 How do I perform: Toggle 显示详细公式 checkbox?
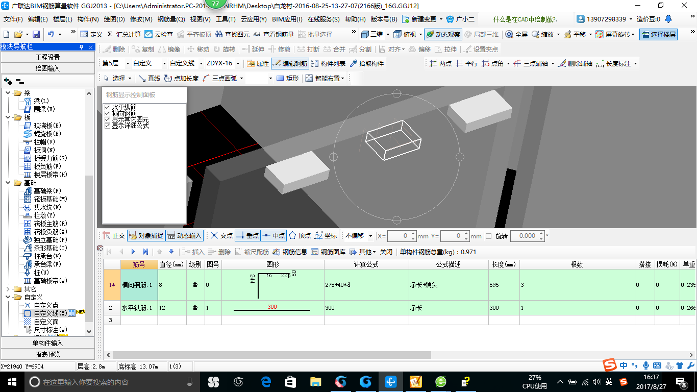coord(107,126)
